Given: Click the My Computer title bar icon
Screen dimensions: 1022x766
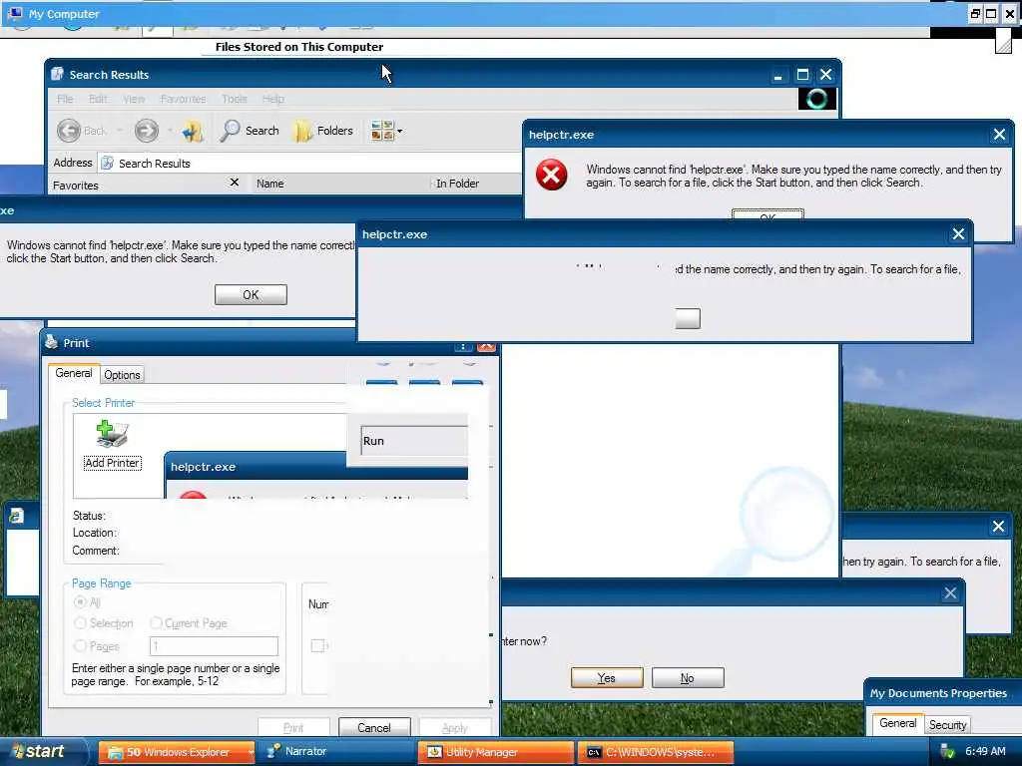Looking at the screenshot, I should click(16, 13).
